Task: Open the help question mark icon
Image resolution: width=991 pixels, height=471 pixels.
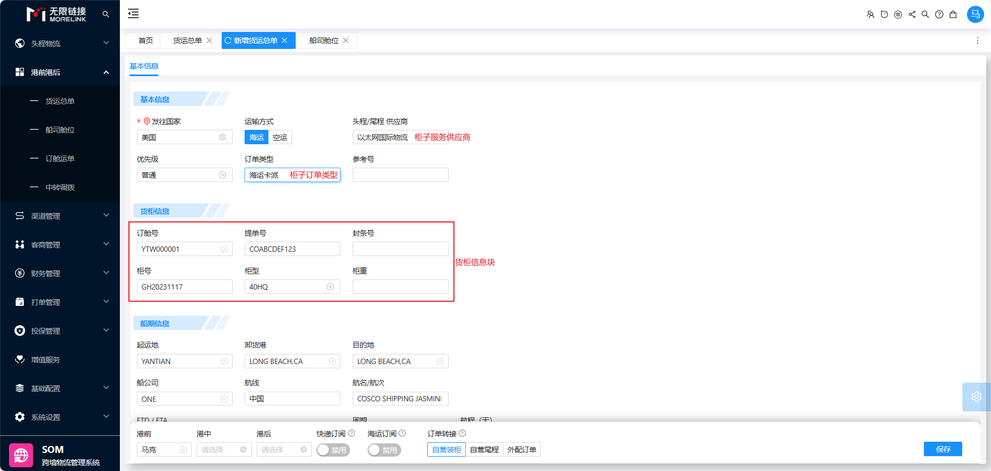Action: 939,14
